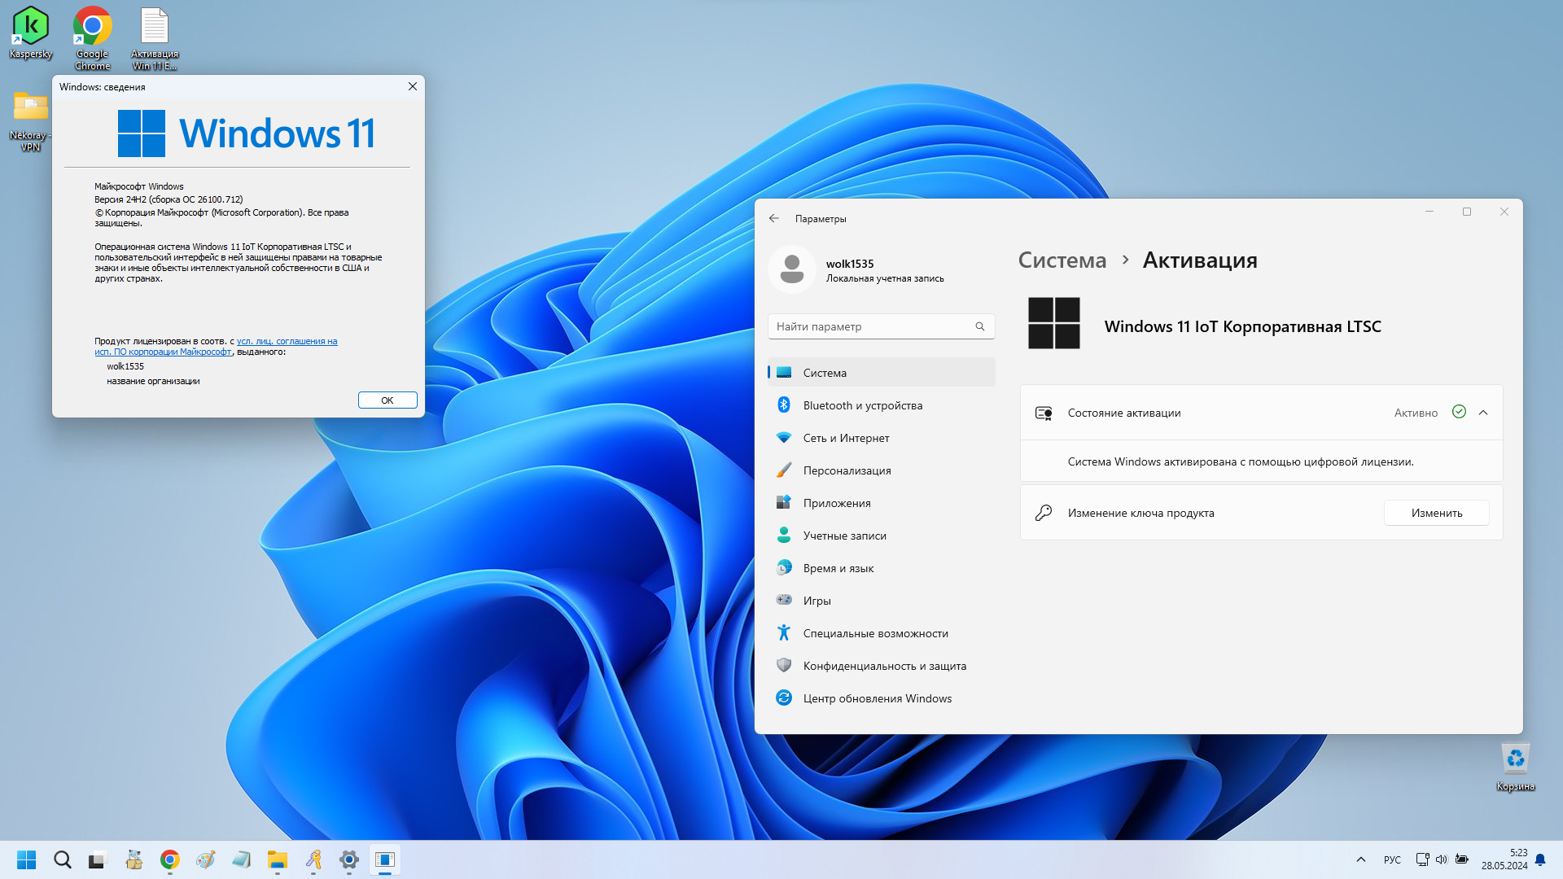Open Google Chrome desktop shortcut
Screen dimensions: 1563x879
point(92,37)
